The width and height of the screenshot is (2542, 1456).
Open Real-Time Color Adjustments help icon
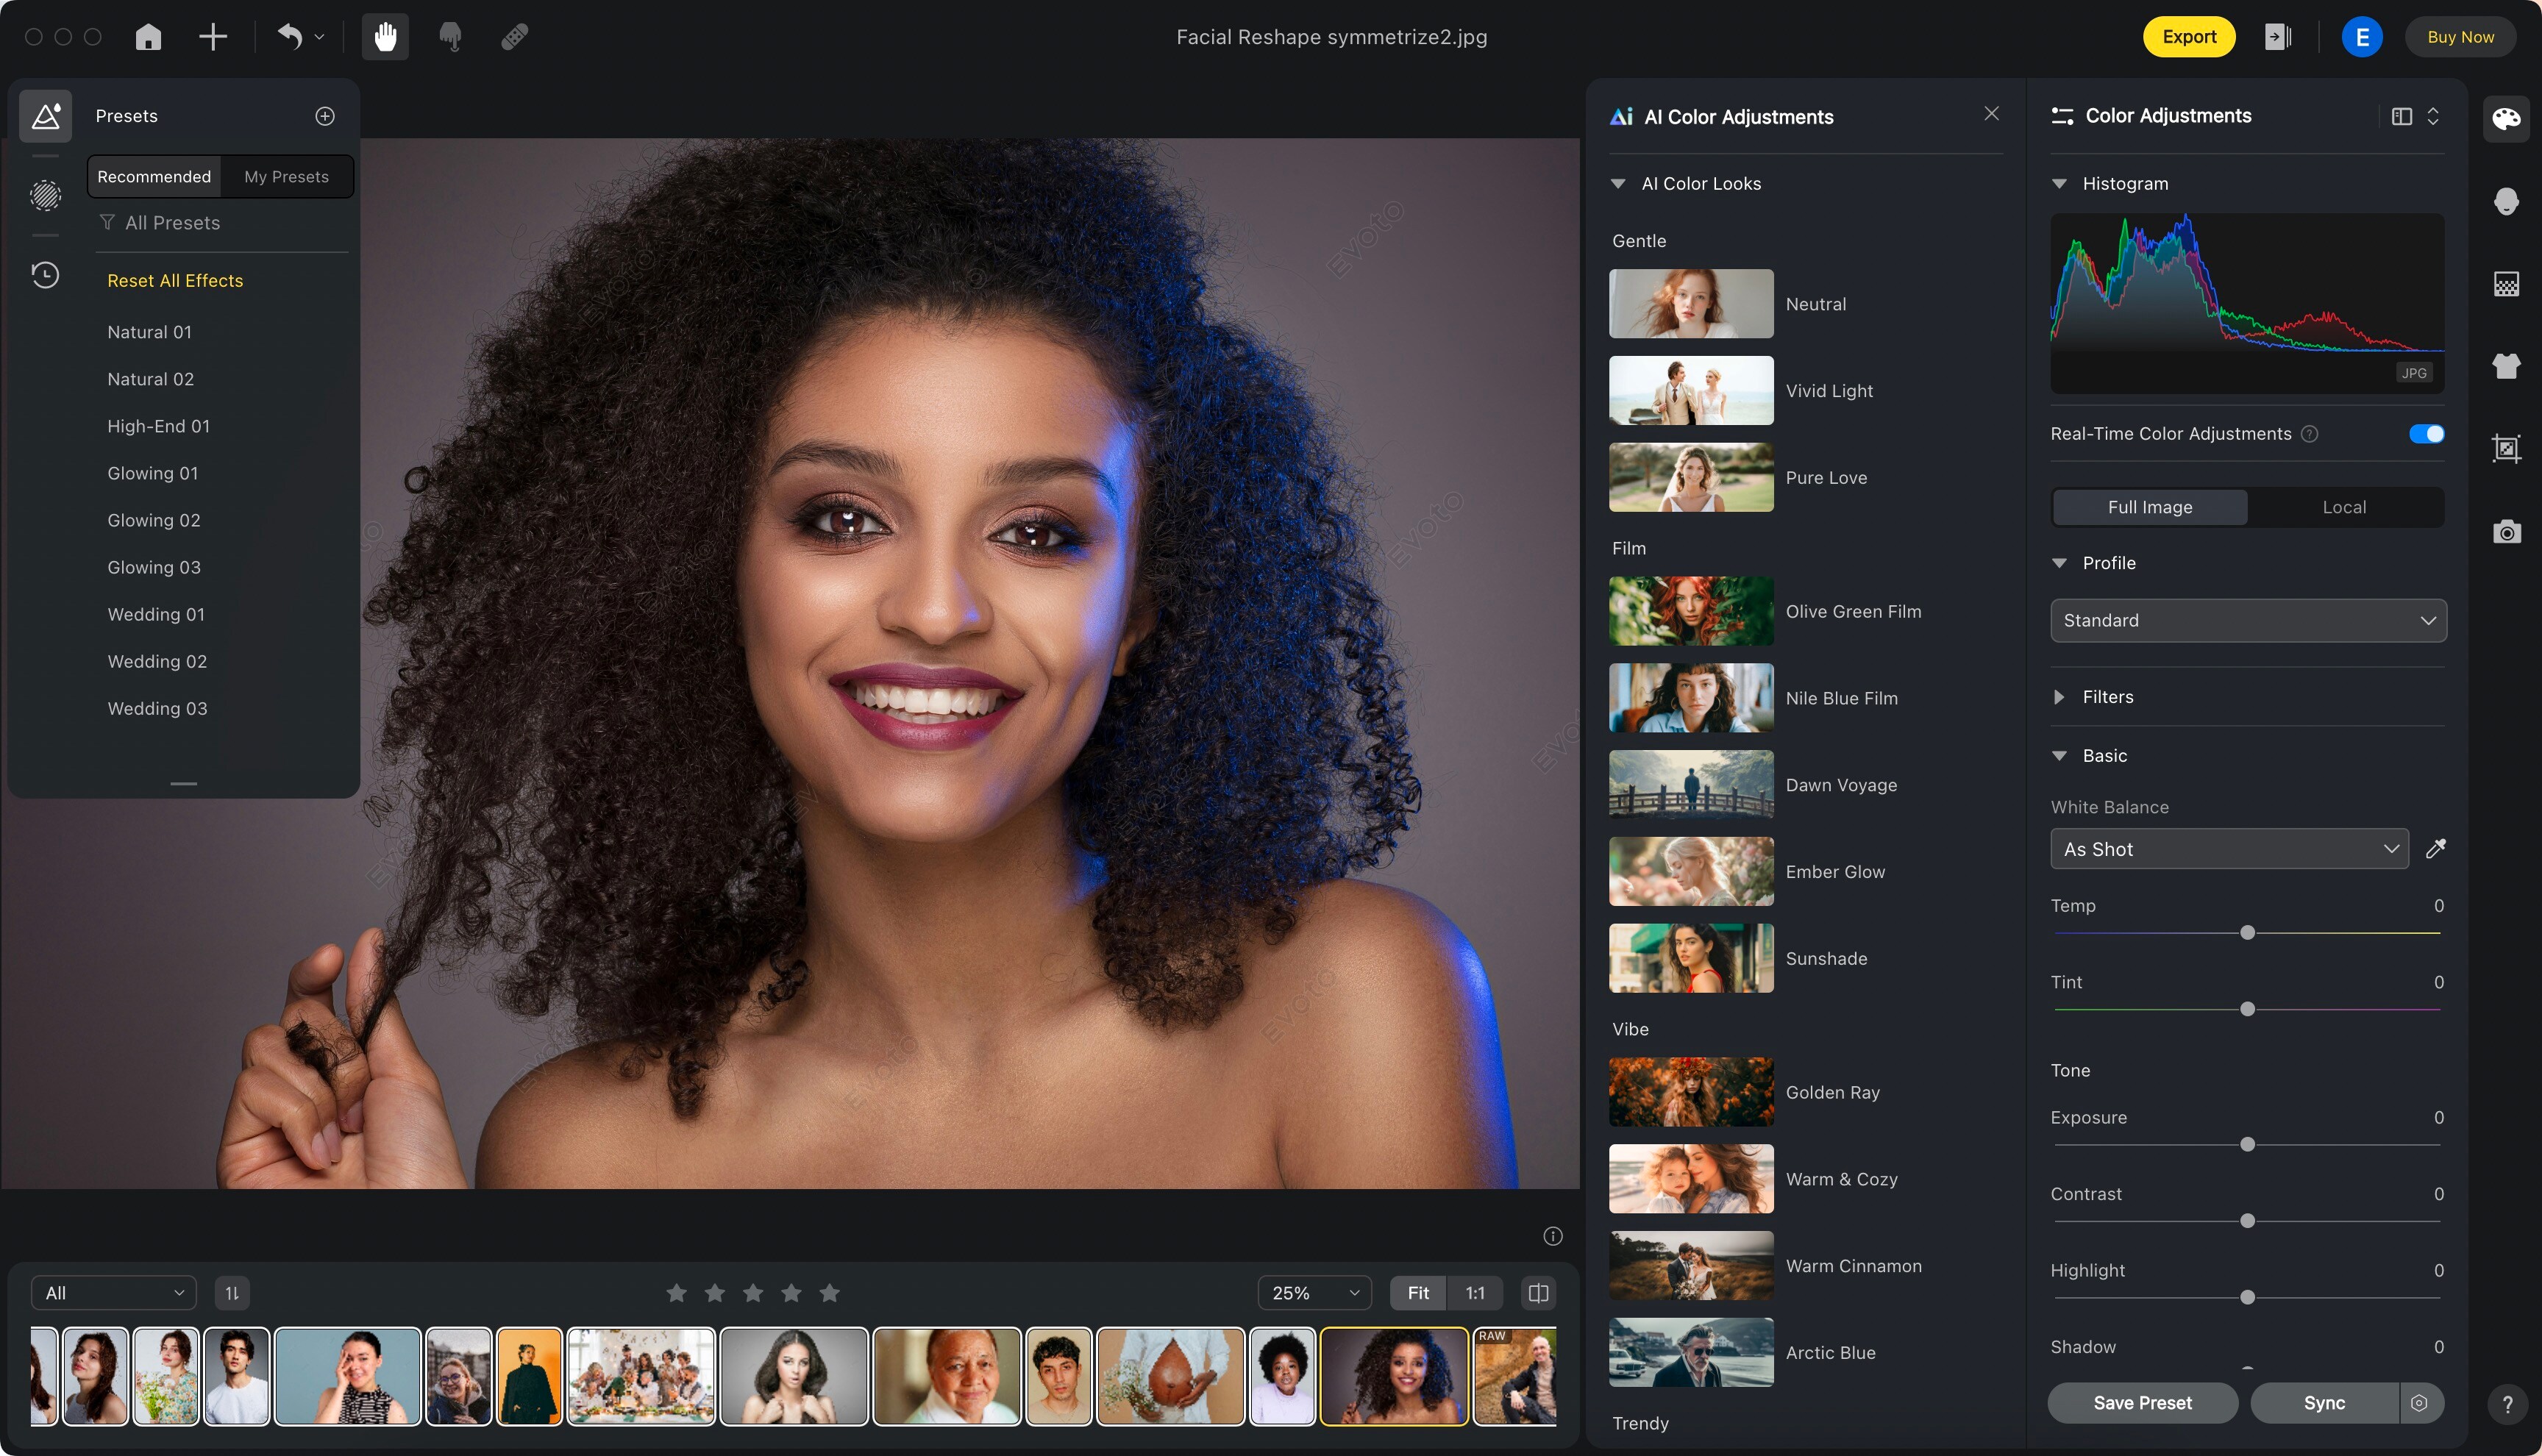click(2309, 434)
